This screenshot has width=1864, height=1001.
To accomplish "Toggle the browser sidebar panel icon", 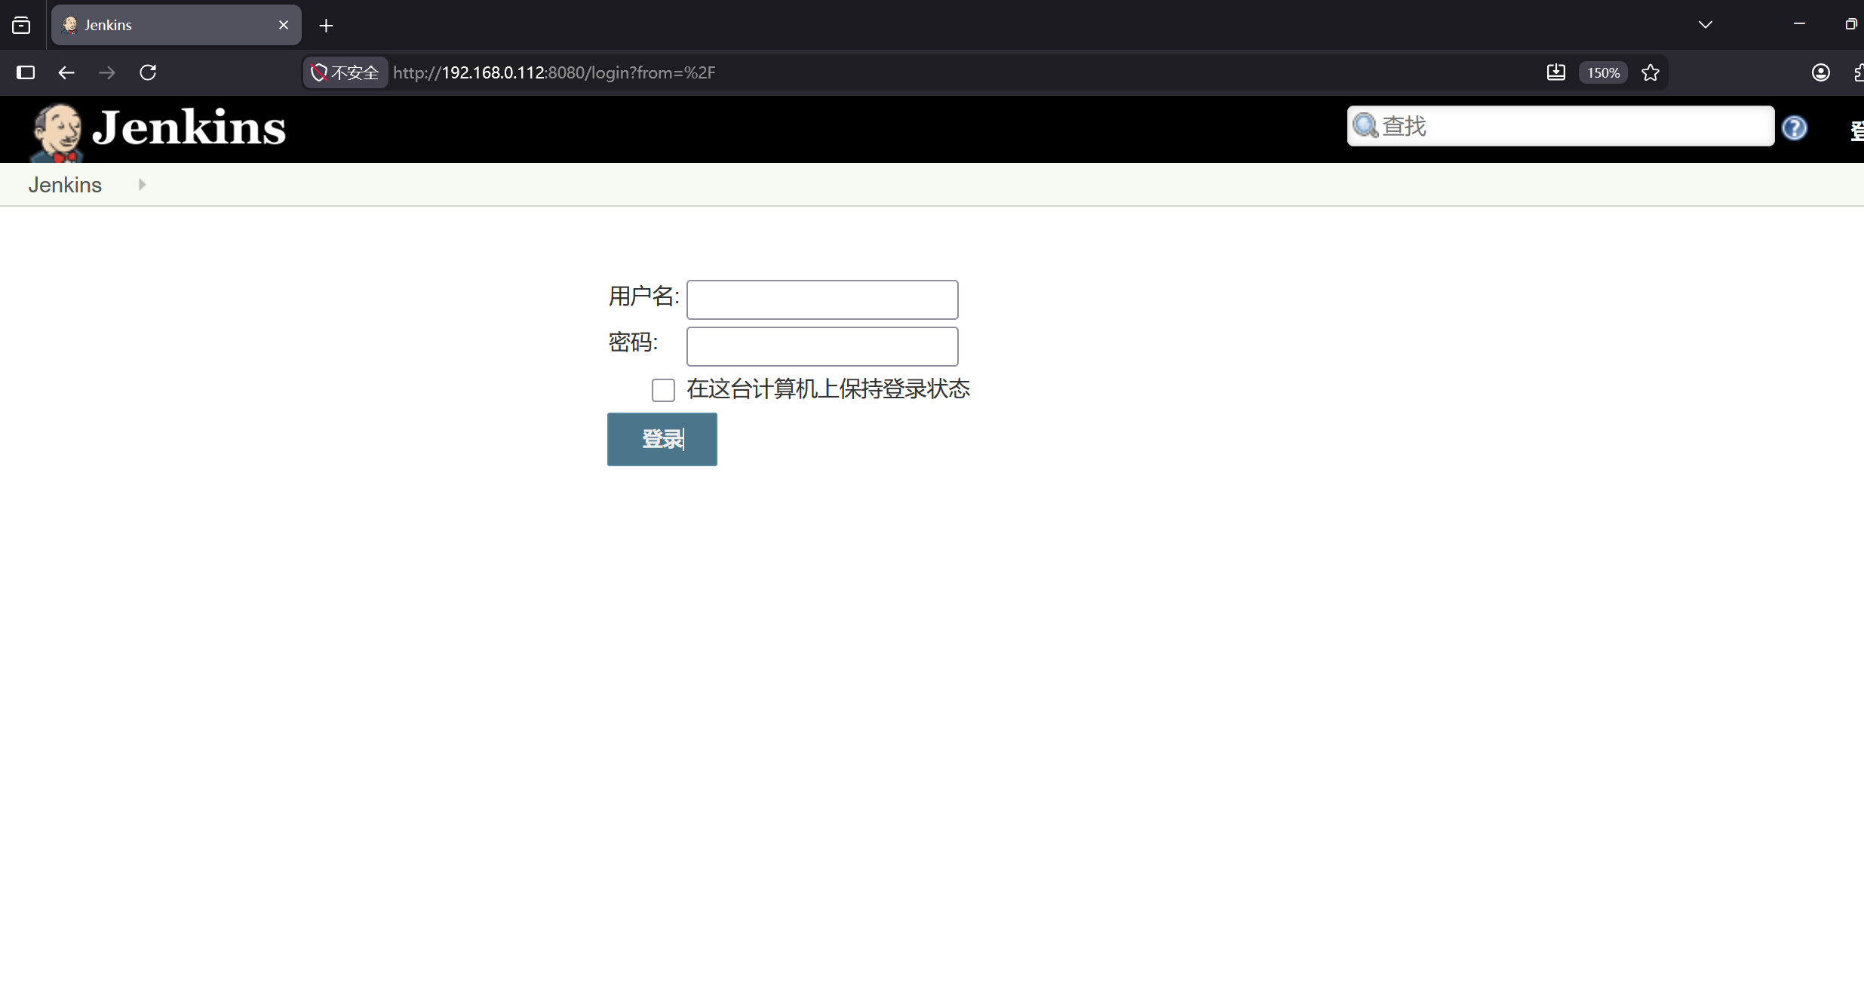I will (x=26, y=72).
